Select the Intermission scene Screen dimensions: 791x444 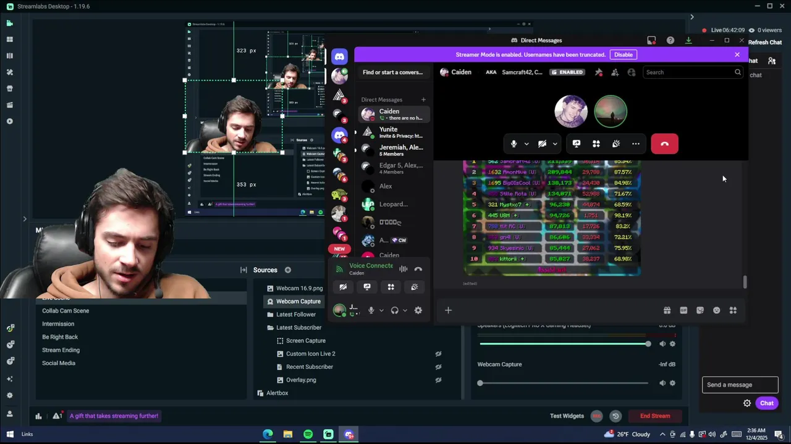58,324
